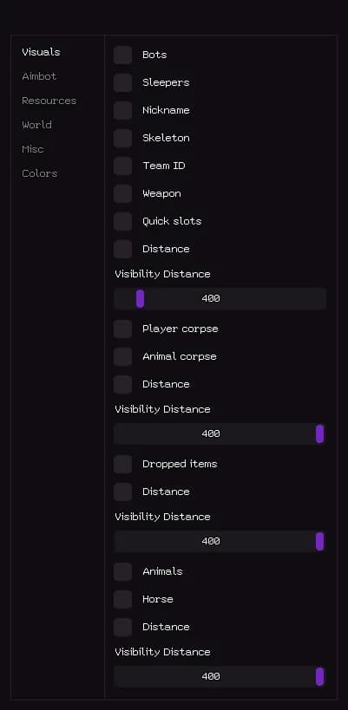Turn on the Skeleton checkbox
Screen dimensions: 348x710
coord(122,138)
